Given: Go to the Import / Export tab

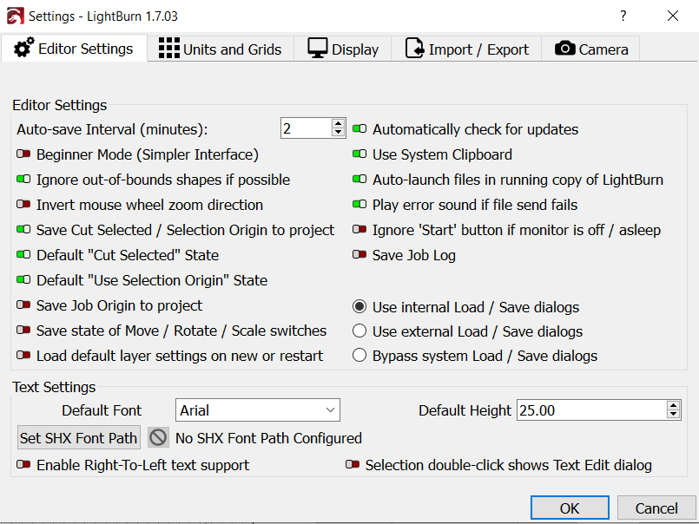Looking at the screenshot, I should pos(466,49).
